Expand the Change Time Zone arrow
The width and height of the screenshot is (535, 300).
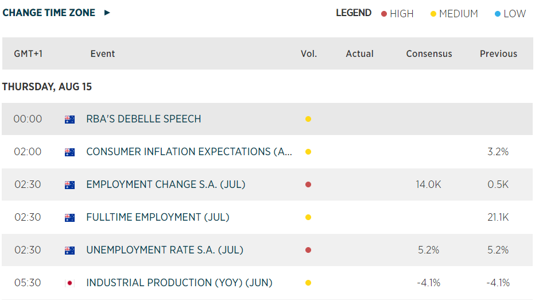pos(107,13)
